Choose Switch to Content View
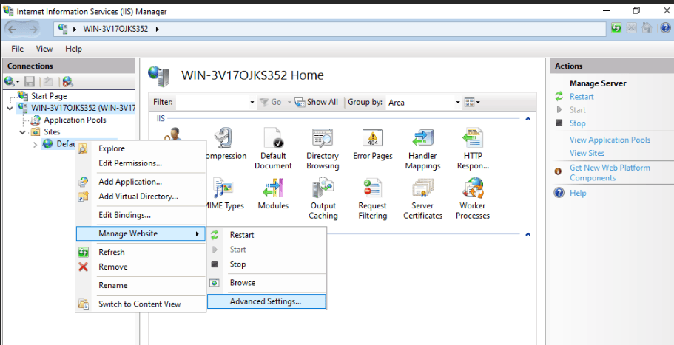 click(141, 304)
